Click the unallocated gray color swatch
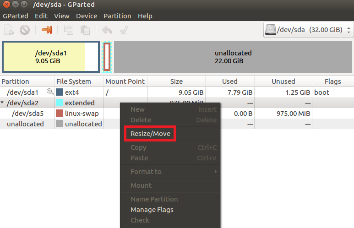Viewport: 354px width, 228px height. click(60, 124)
